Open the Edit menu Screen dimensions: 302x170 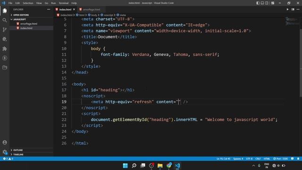17,3
